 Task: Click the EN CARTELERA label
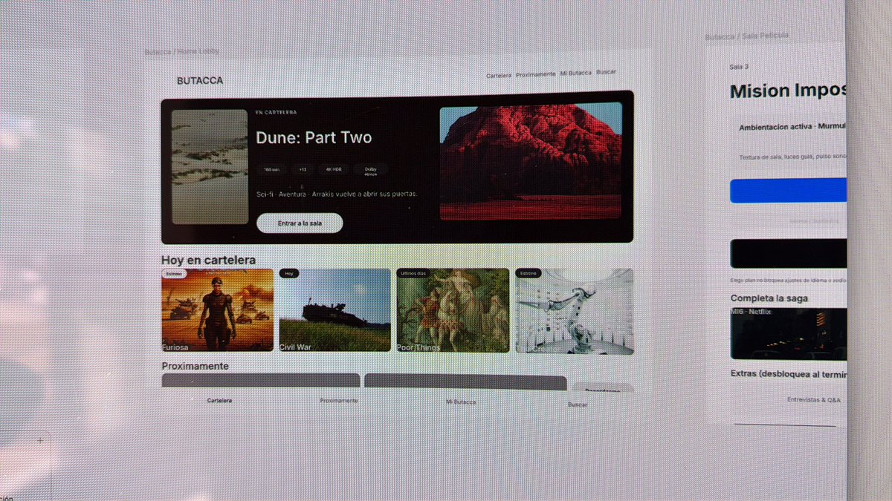pyautogui.click(x=276, y=113)
